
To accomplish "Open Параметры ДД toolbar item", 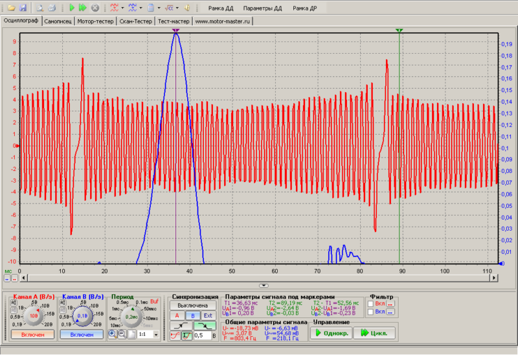I will (263, 8).
